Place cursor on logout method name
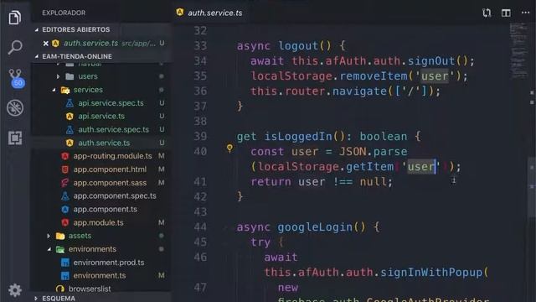Viewport: 536px width, 302px height. tap(298, 45)
